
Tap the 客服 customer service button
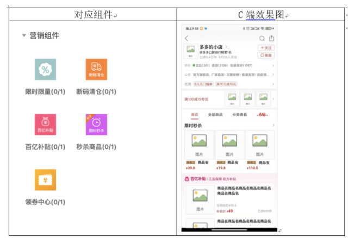click(266, 55)
